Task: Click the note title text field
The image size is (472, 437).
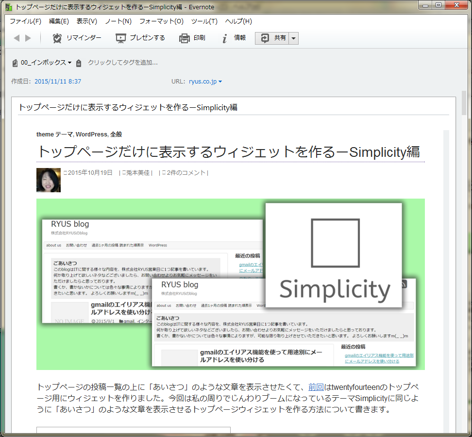Action: click(233, 107)
